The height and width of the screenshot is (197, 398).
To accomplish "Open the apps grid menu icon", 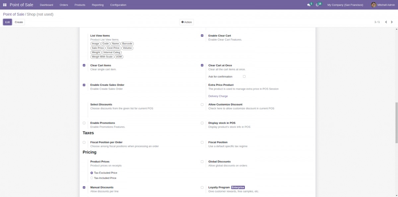I will click(x=5, y=5).
